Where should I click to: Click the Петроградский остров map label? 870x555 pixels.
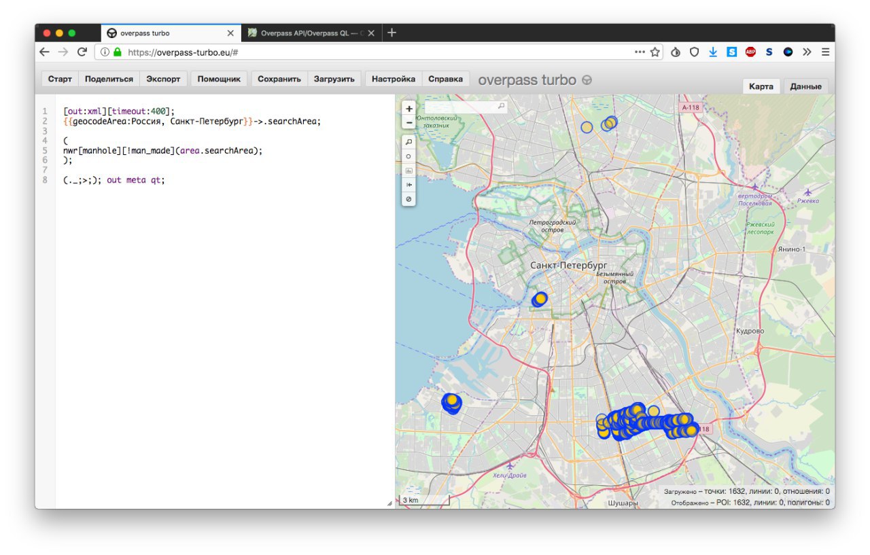click(x=553, y=226)
